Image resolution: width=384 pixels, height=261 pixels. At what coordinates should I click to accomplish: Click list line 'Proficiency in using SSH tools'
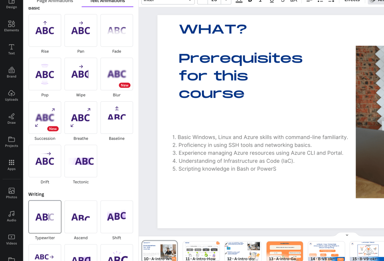pos(242,145)
